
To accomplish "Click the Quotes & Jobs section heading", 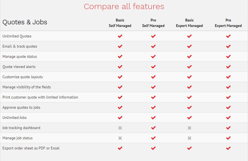I will click(x=25, y=22).
